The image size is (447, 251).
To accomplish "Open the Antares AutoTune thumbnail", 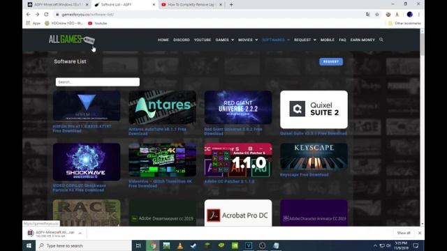I will coord(162,107).
